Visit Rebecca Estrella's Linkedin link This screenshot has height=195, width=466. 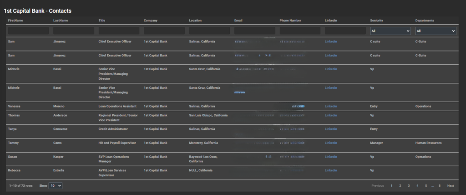click(331, 170)
